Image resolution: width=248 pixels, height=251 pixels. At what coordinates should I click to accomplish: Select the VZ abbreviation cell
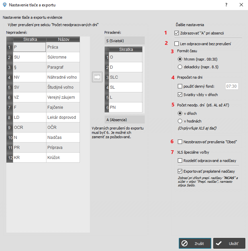[30, 97]
